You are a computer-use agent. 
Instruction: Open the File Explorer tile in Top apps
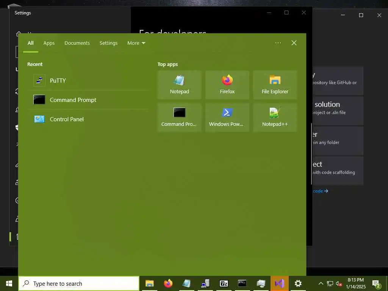click(x=275, y=85)
